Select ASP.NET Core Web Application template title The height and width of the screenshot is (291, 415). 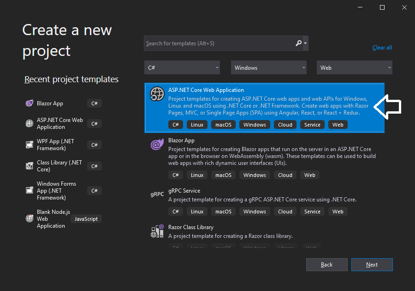(206, 90)
